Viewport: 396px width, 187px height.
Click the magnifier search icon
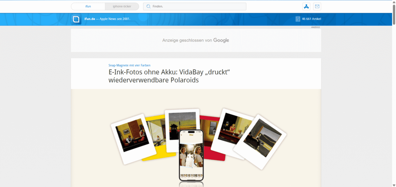[148, 6]
